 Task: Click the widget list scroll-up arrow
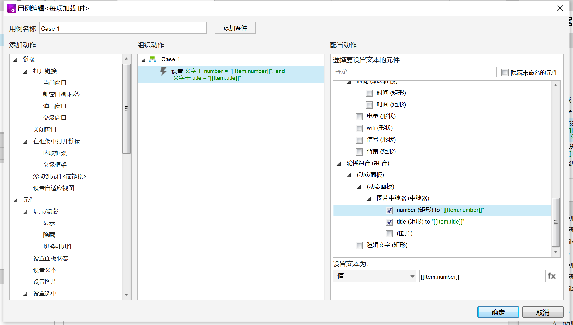point(555,86)
